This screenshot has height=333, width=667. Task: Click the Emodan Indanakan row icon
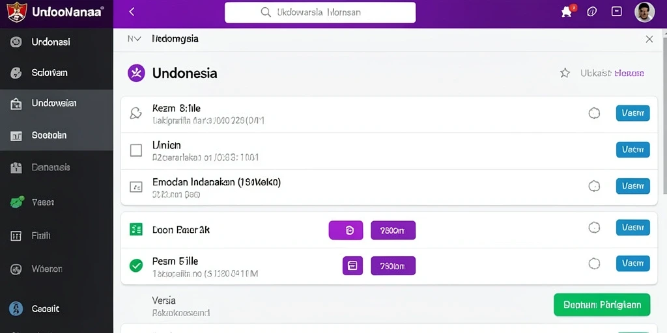135,187
